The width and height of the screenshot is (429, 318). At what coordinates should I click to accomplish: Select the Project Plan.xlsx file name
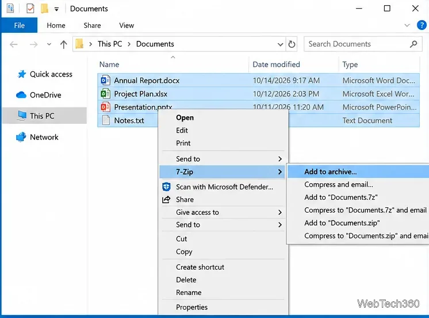(141, 94)
